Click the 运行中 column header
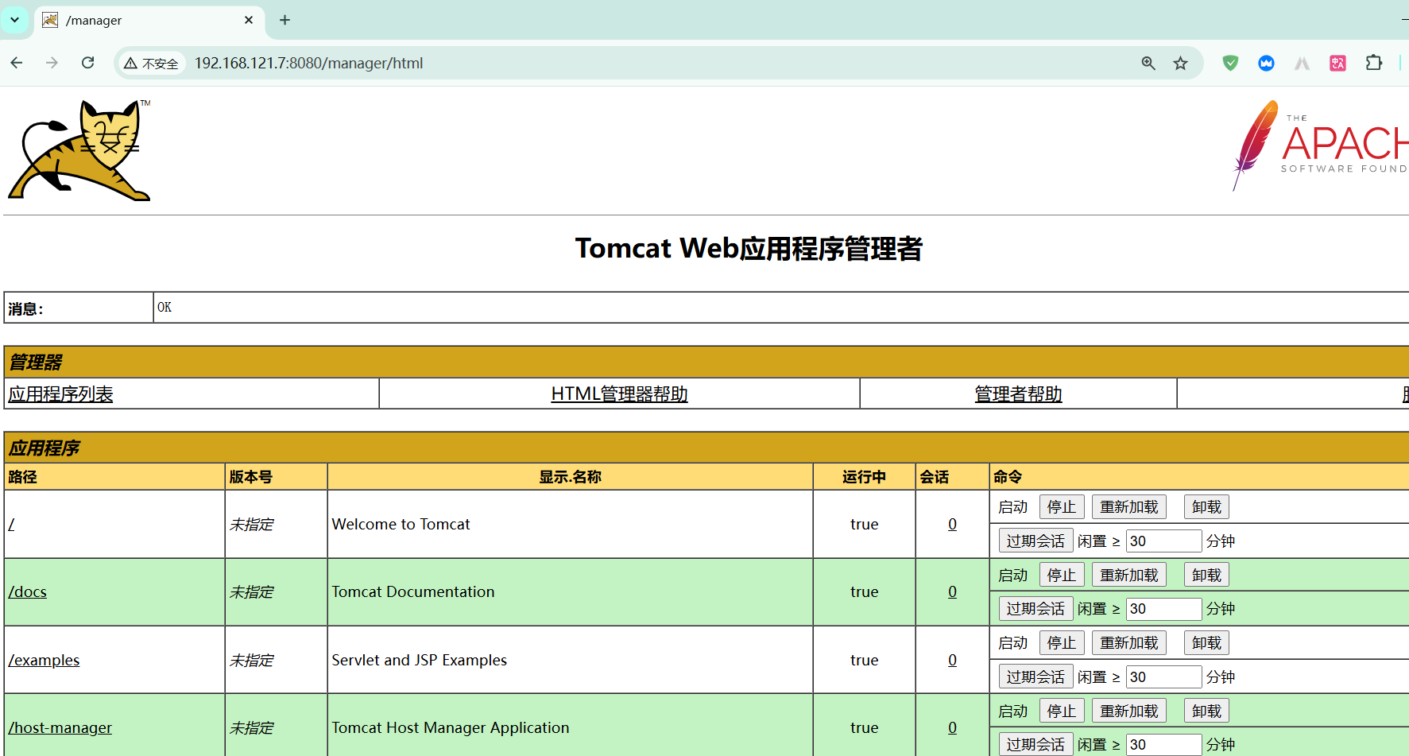 864,477
